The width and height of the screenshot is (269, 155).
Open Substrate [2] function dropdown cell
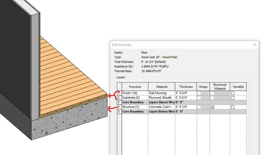tap(135, 98)
